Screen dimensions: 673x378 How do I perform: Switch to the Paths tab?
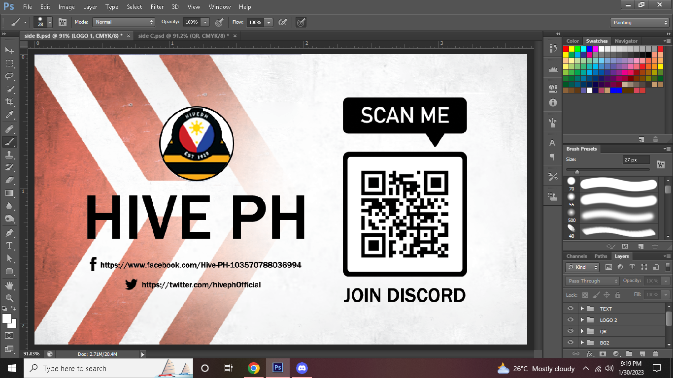601,256
